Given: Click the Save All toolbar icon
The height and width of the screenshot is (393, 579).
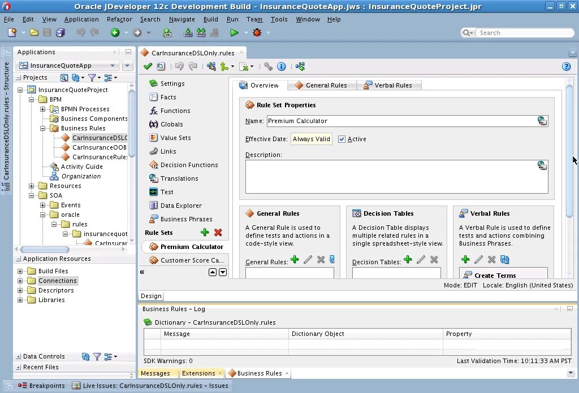Looking at the screenshot, I should [60, 32].
